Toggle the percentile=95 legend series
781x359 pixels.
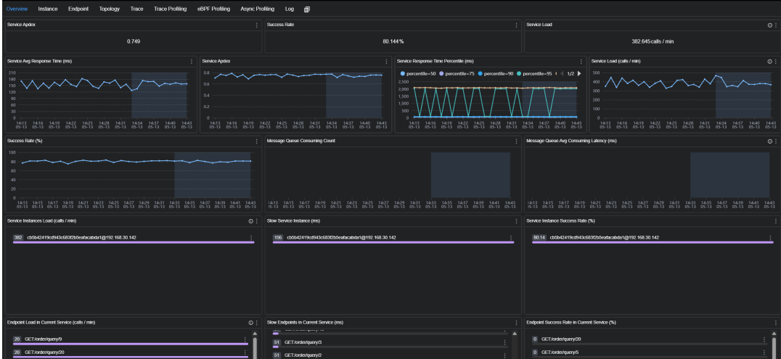(x=536, y=73)
